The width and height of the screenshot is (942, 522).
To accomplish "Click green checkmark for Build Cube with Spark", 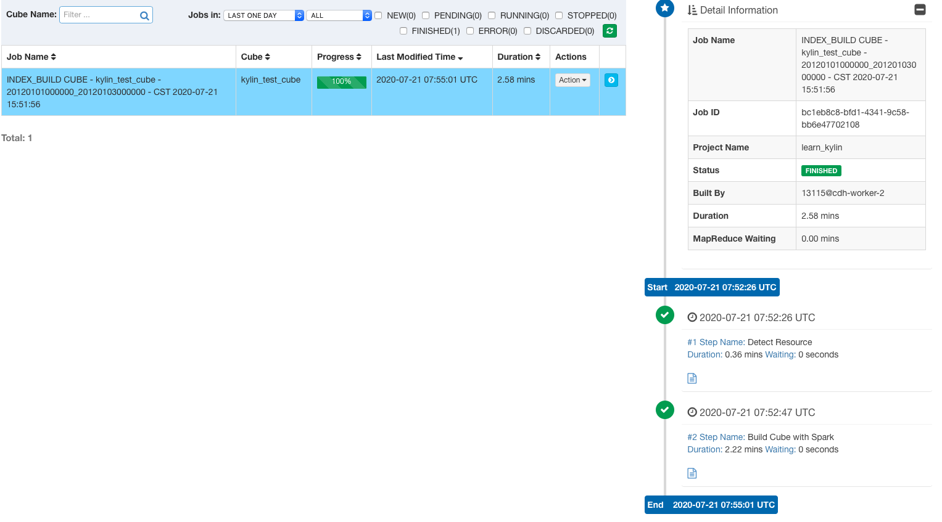I will pos(664,410).
